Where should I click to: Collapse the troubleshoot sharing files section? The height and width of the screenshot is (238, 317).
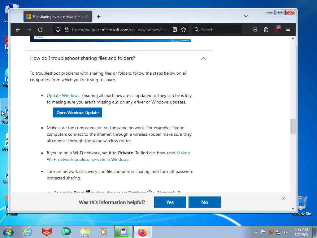point(203,59)
